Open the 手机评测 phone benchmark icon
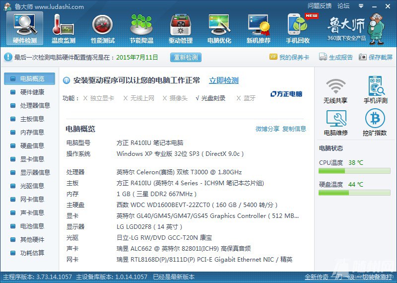 (376, 90)
